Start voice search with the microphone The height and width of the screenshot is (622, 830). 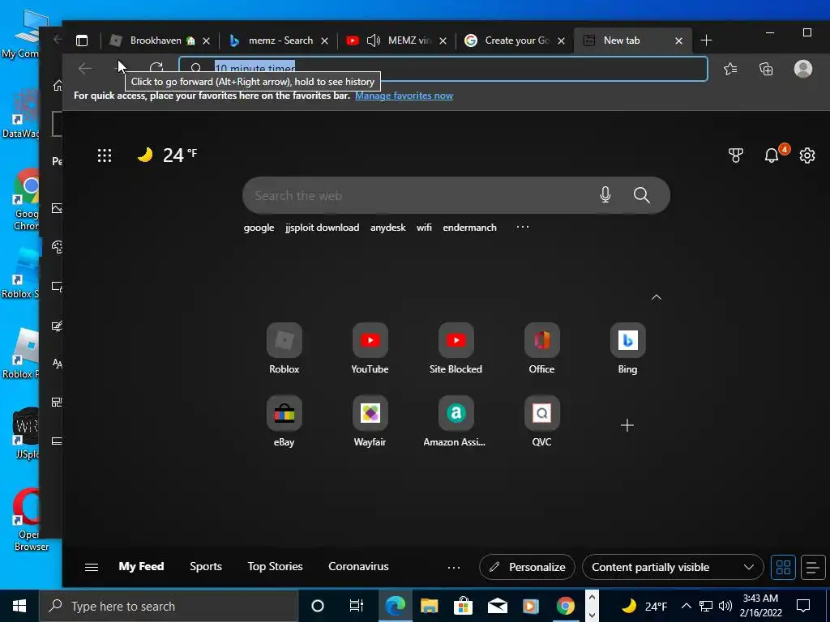coord(605,195)
